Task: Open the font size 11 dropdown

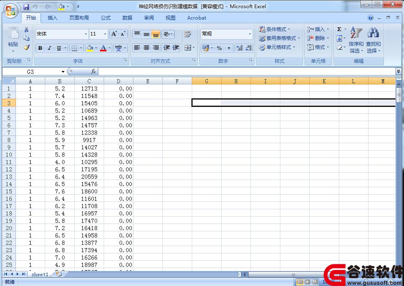Action: [x=105, y=34]
